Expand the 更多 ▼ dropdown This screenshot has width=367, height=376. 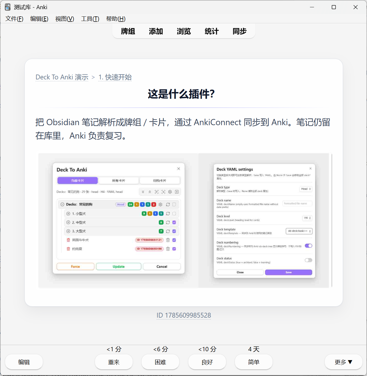[x=344, y=362]
